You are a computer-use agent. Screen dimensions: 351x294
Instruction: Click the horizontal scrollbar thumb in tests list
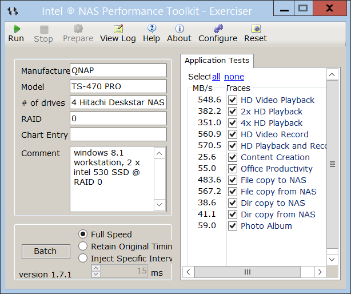[248, 272]
